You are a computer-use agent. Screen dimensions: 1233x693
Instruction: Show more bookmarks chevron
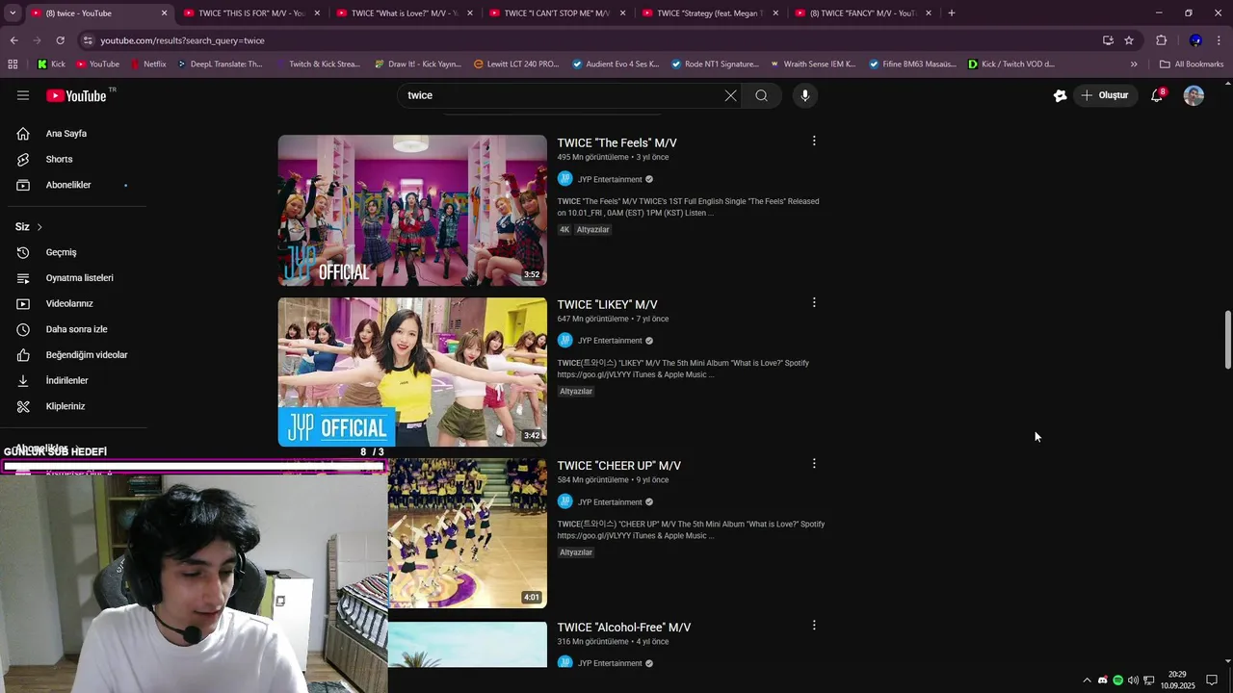click(1134, 64)
